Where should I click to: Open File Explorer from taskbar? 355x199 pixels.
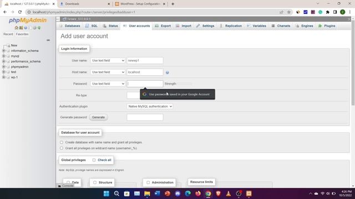[x=147, y=193]
